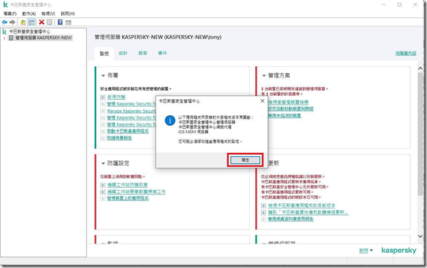Click the red X delete toolbar icon
The width and height of the screenshot is (427, 268).
[x=42, y=22]
